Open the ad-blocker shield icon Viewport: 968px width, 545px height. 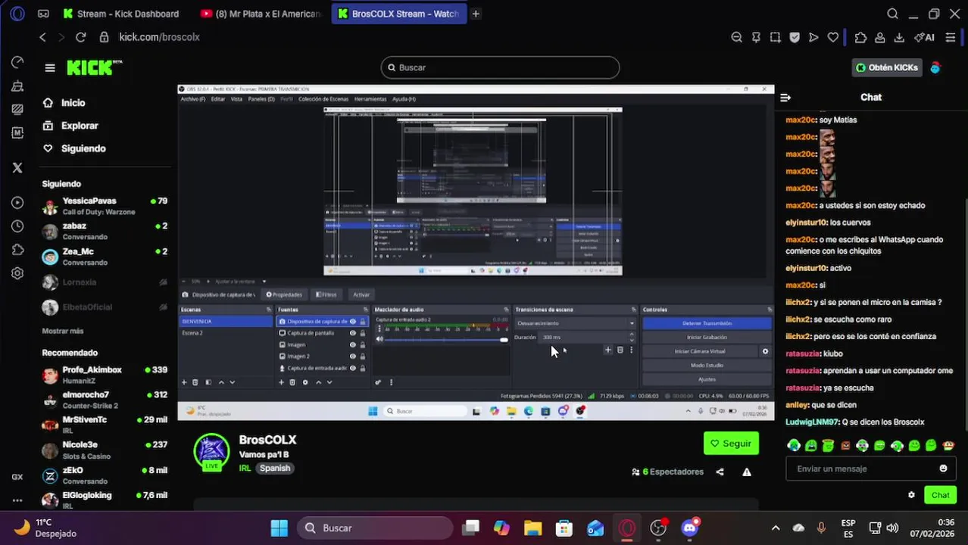(x=795, y=37)
